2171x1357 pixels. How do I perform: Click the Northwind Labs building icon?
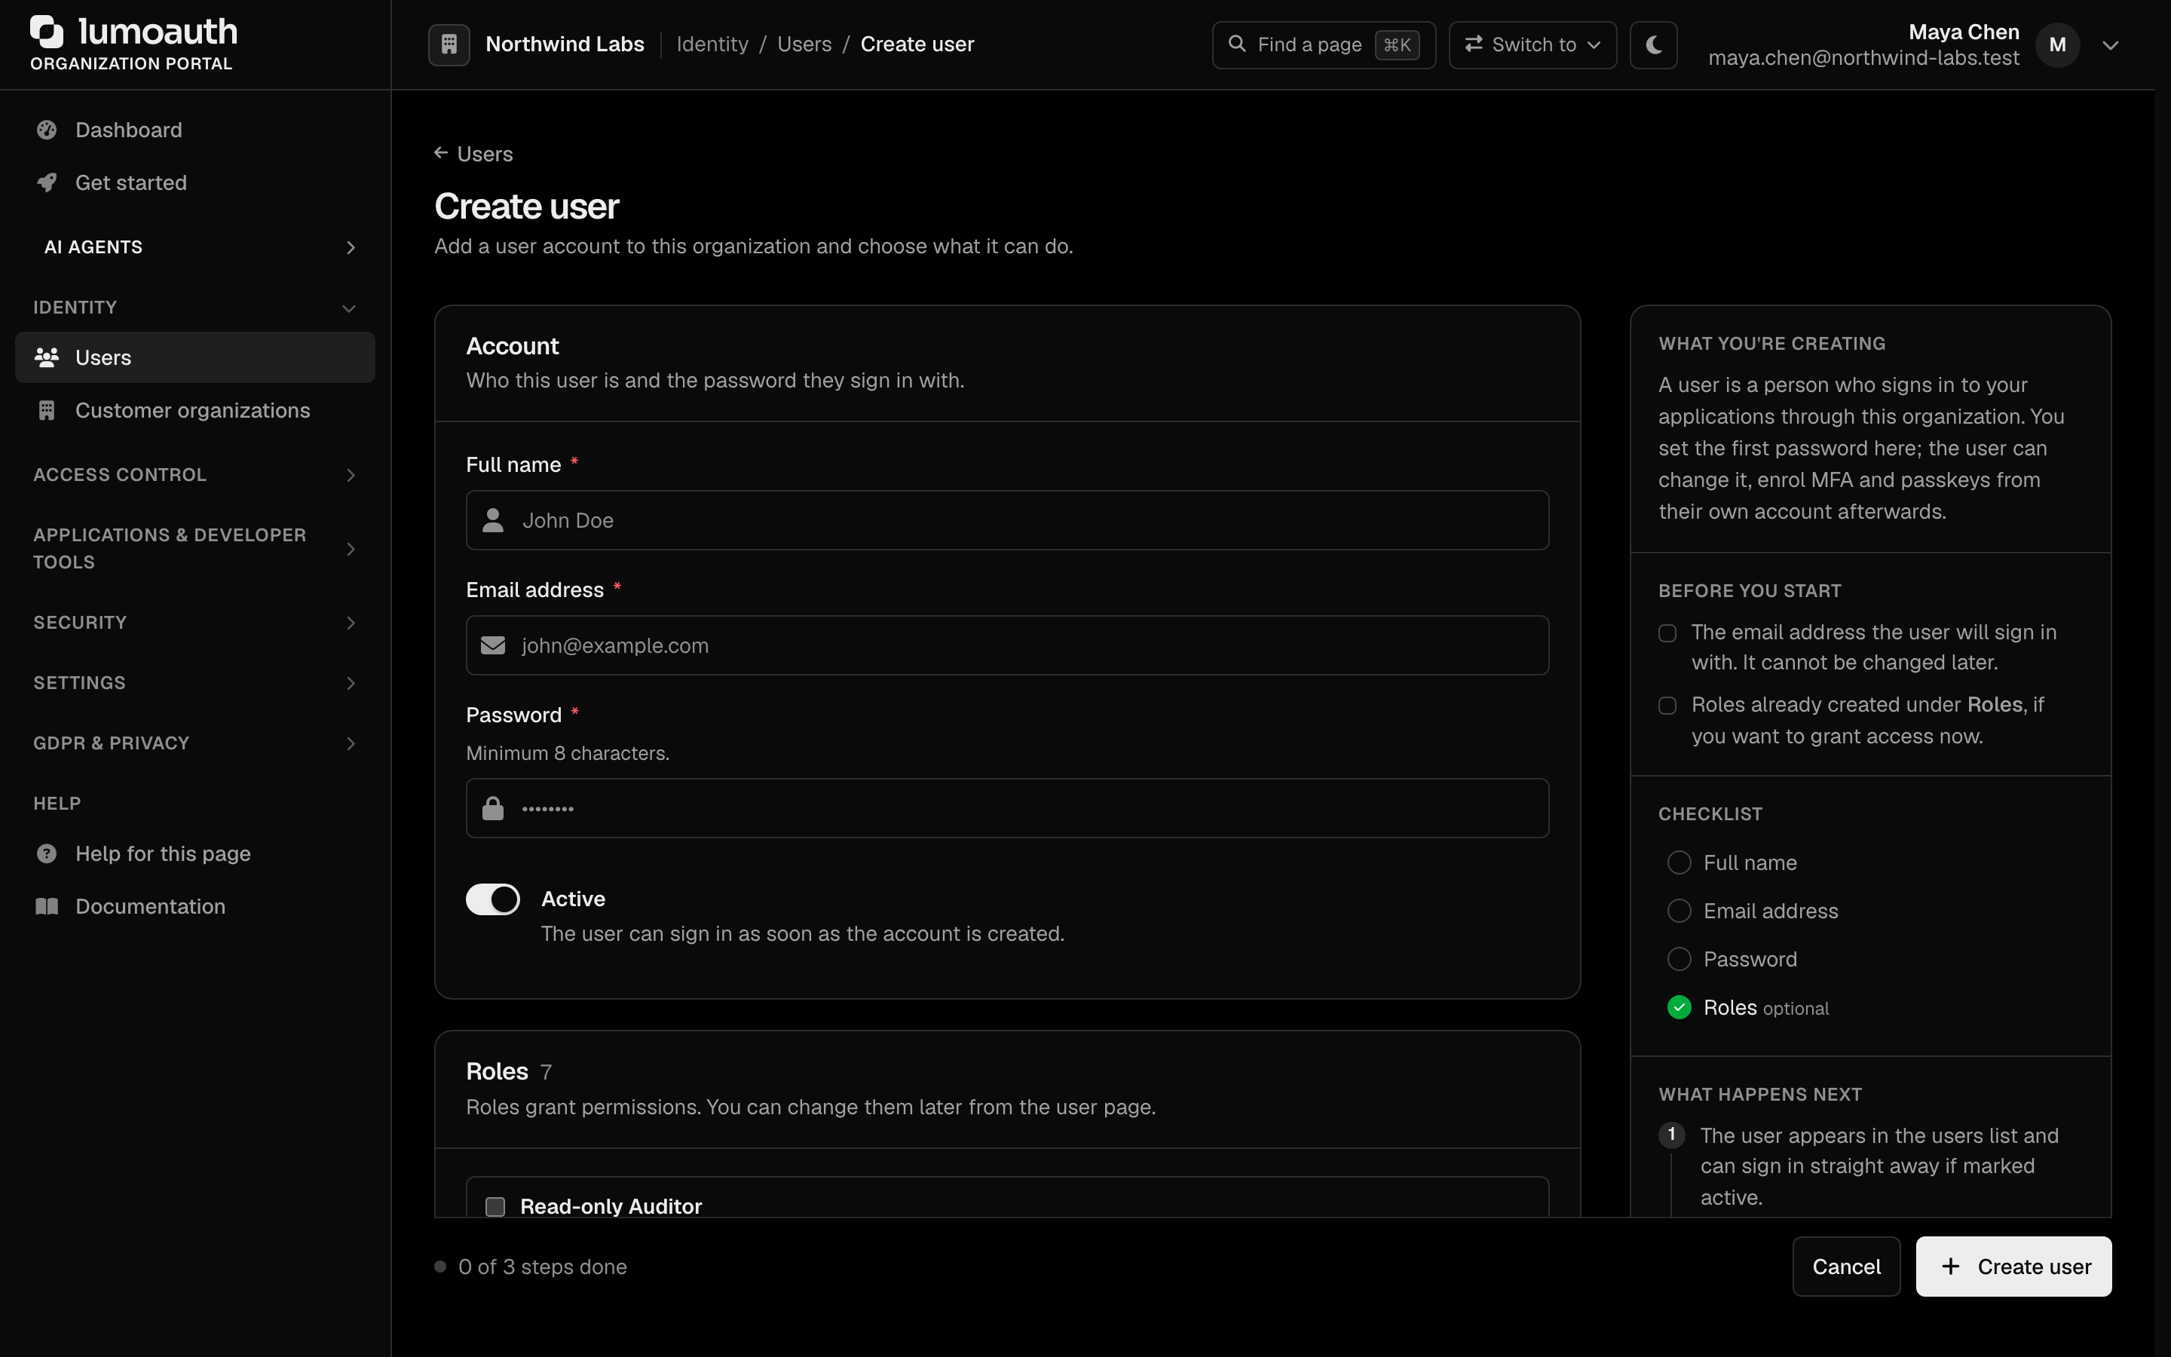(449, 44)
